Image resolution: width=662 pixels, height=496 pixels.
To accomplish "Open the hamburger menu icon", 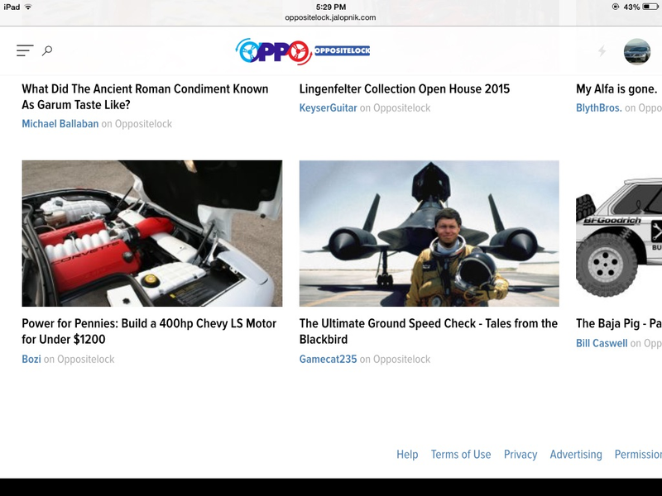I will [25, 50].
